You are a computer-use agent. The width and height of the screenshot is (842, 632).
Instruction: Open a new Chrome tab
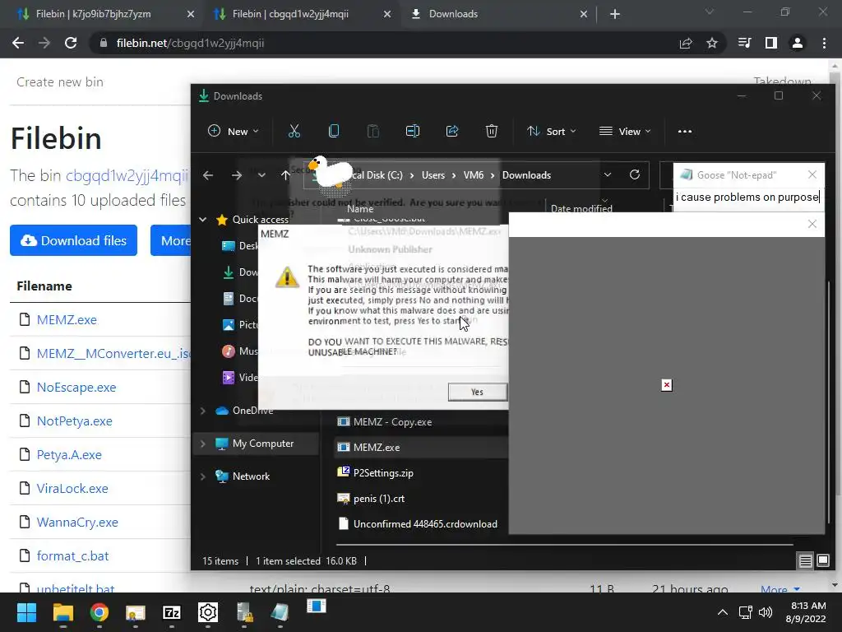click(615, 14)
